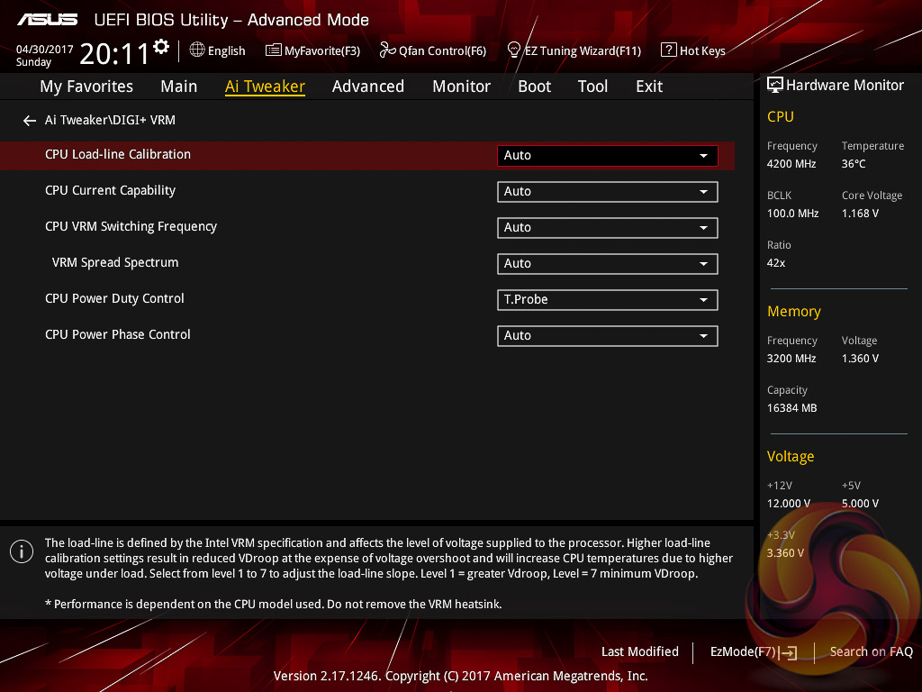
Task: Click English language selector
Action: 226,50
